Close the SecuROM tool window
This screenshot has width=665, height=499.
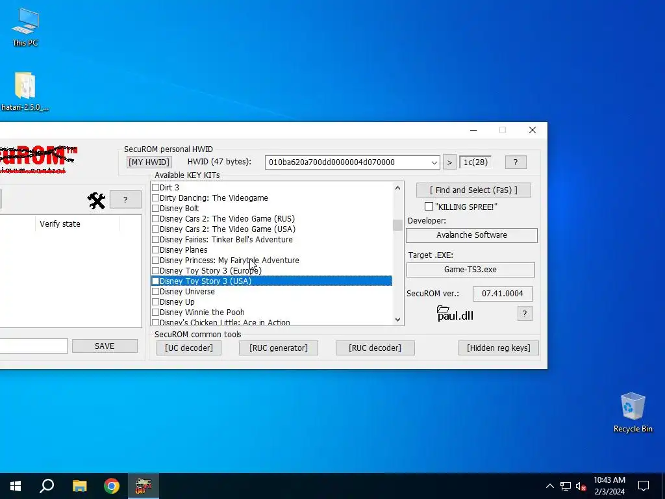pos(533,130)
